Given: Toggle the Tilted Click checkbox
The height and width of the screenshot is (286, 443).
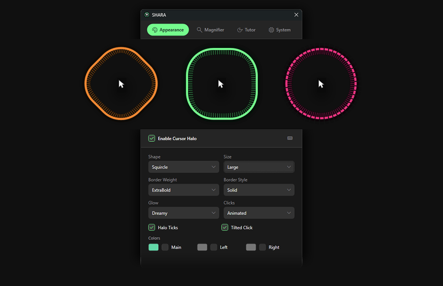Looking at the screenshot, I should (225, 228).
